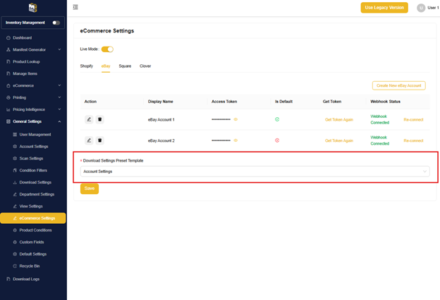Expand the Pricing Intelligence menu
This screenshot has height=300, width=440.
pyautogui.click(x=59, y=109)
